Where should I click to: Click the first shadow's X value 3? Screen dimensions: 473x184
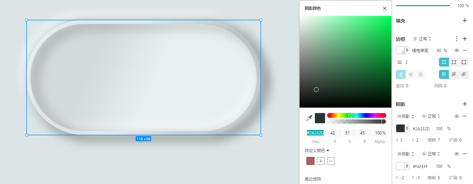click(x=401, y=140)
